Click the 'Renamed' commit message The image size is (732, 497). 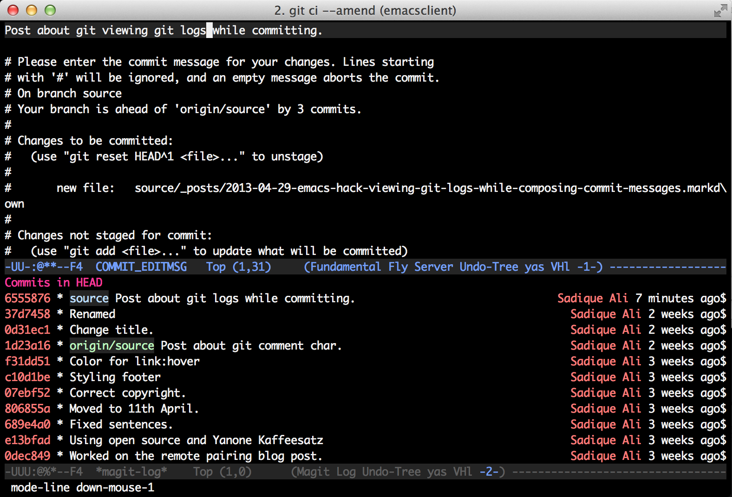[x=92, y=314]
